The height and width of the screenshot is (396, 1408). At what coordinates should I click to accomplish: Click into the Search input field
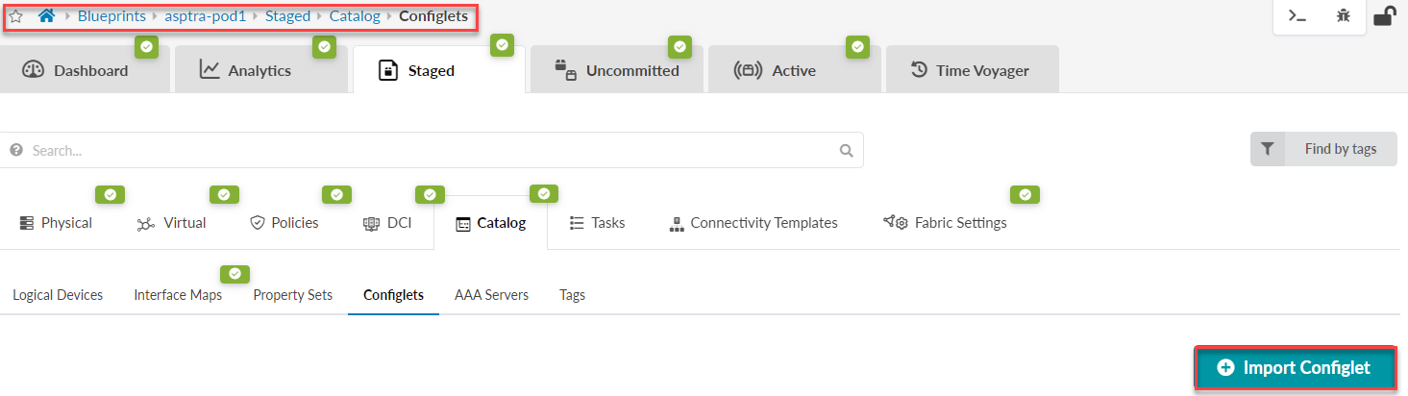point(423,151)
